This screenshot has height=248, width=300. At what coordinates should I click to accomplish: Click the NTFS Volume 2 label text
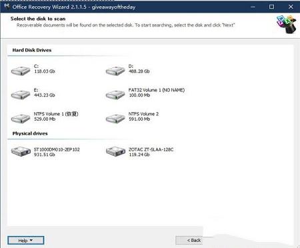143,114
